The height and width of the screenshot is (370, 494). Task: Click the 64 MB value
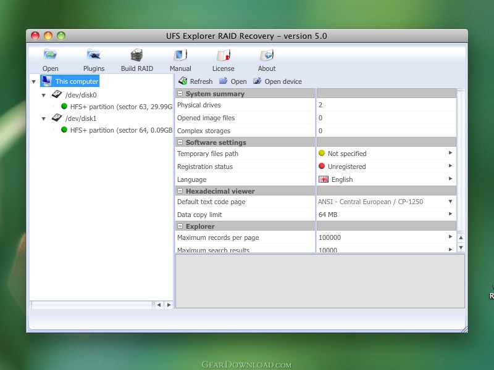(328, 215)
